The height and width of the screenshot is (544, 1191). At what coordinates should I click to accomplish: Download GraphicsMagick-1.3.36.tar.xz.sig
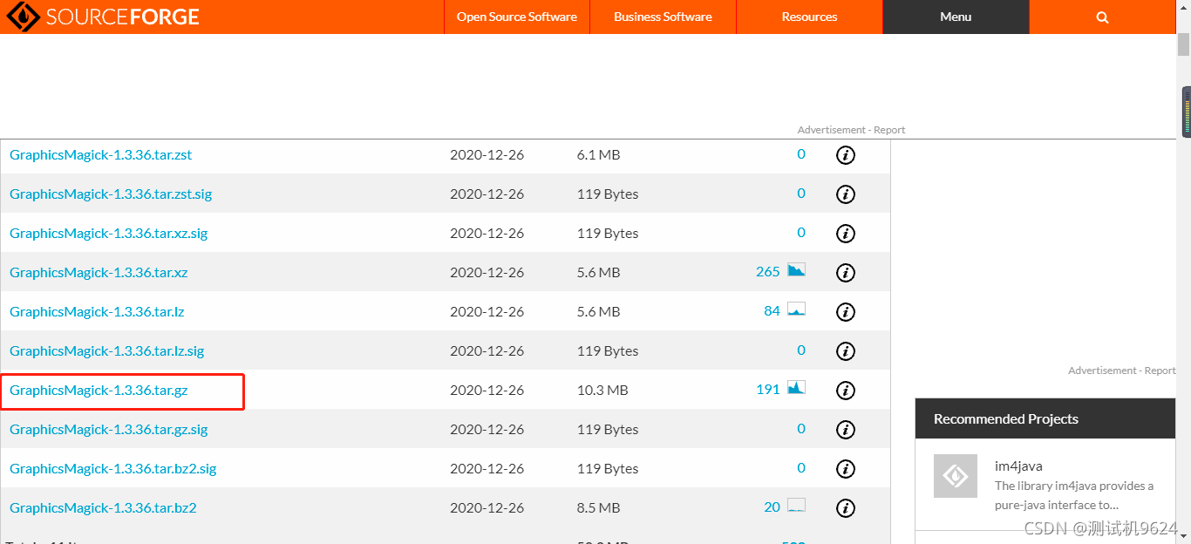pos(109,234)
